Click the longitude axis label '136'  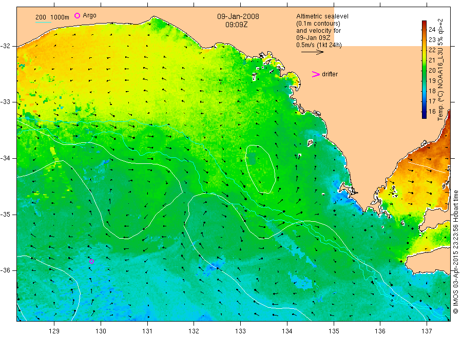pos(380,331)
